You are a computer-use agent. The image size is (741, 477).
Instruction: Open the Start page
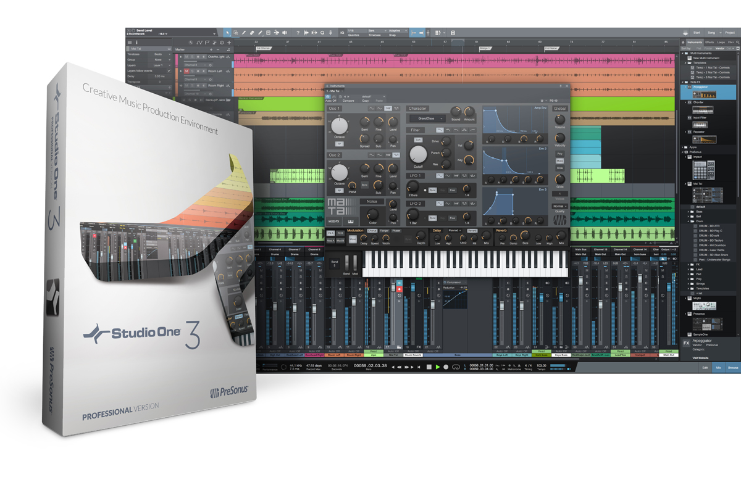click(x=697, y=33)
